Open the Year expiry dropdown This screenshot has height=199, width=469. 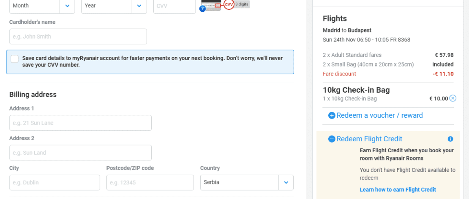pos(114,6)
